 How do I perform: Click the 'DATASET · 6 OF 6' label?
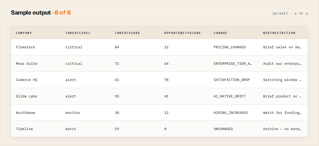pos(290,14)
